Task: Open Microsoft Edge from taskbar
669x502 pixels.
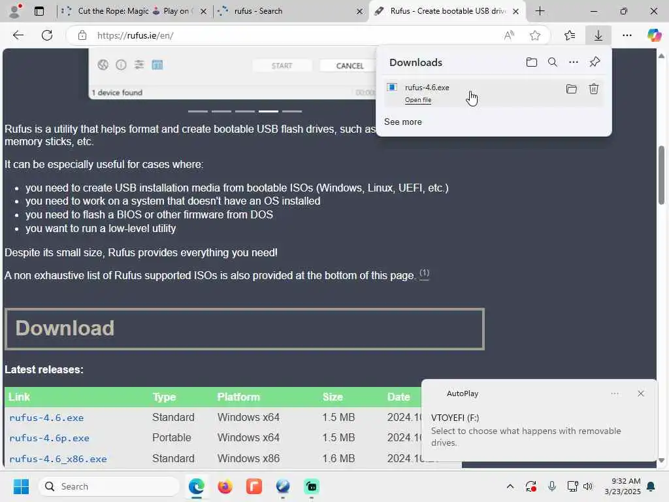Action: point(196,486)
